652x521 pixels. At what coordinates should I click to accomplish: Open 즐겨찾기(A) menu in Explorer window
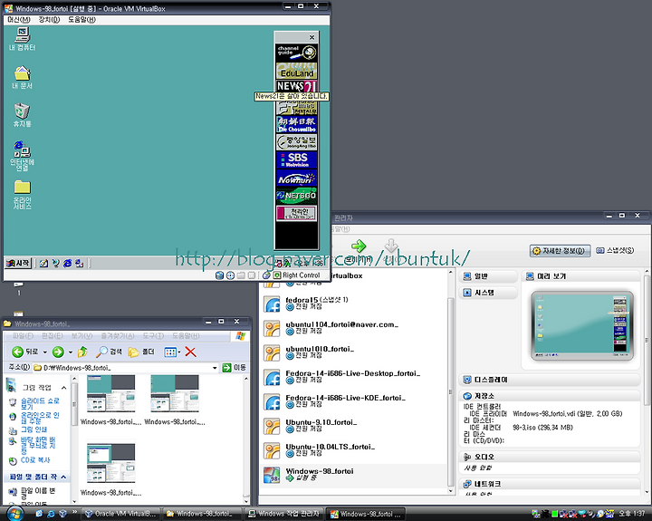click(x=118, y=336)
